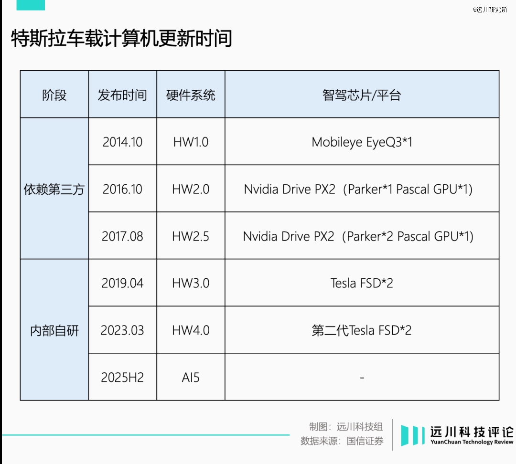Screen dimensions: 516x464
Task: Select the HW2.0 hardware cell
Action: click(191, 189)
